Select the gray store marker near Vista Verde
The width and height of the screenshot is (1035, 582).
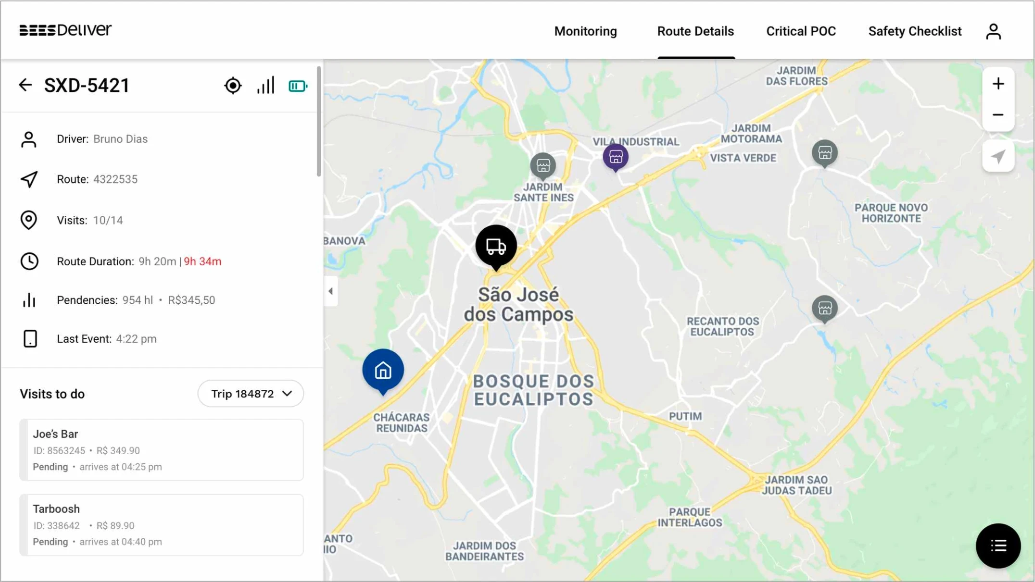825,154
